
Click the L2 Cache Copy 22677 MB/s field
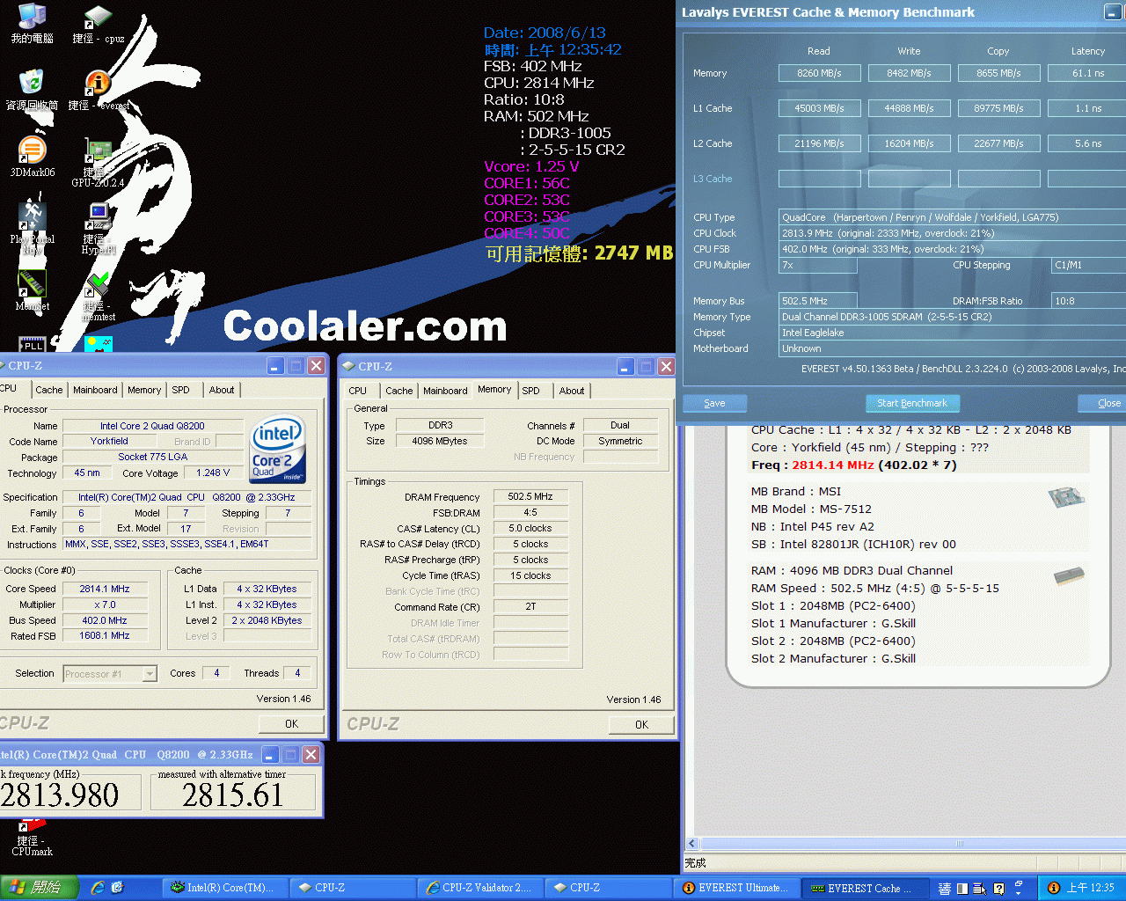998,143
